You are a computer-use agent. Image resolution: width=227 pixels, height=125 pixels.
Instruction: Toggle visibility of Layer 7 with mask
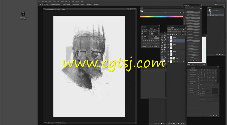coord(168,58)
